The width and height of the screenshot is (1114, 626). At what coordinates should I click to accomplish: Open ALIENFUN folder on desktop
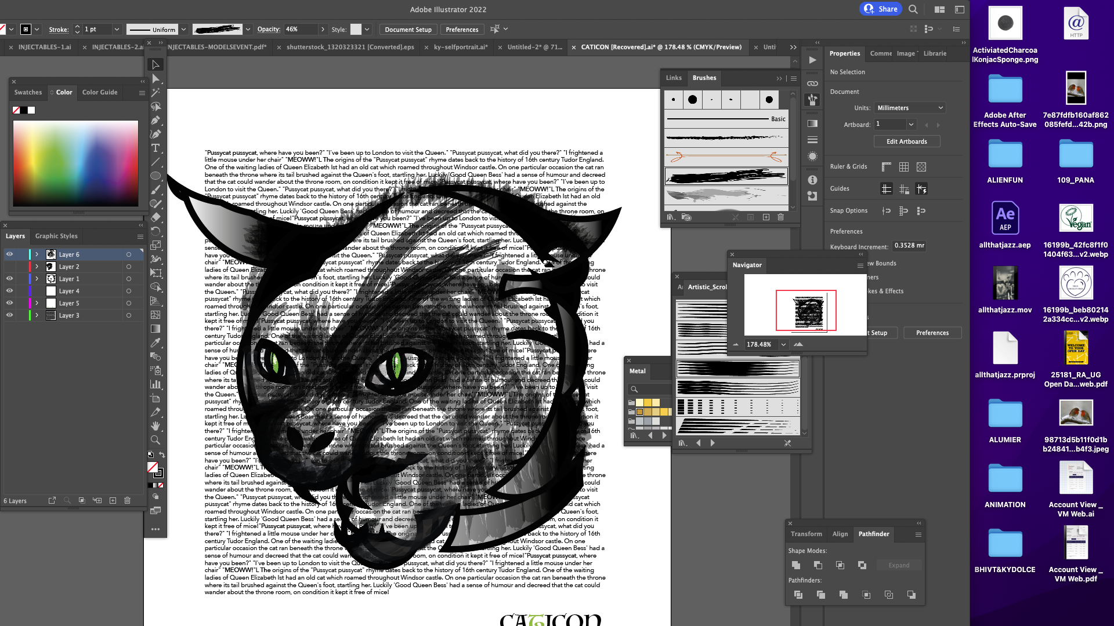click(1005, 162)
